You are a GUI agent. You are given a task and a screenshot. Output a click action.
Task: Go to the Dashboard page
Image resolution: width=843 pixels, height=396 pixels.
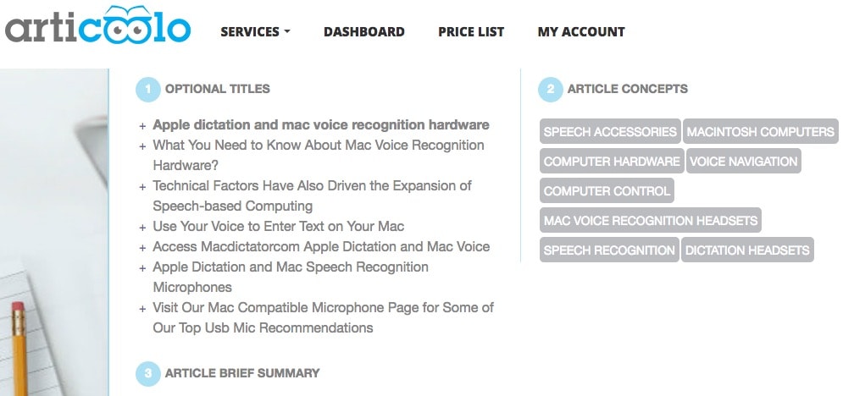click(x=364, y=31)
